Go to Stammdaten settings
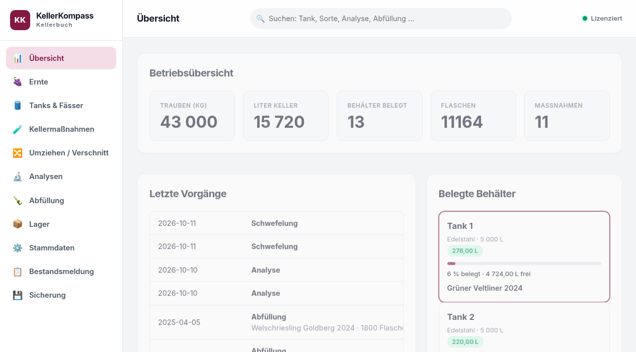The image size is (636, 352). tap(61, 248)
